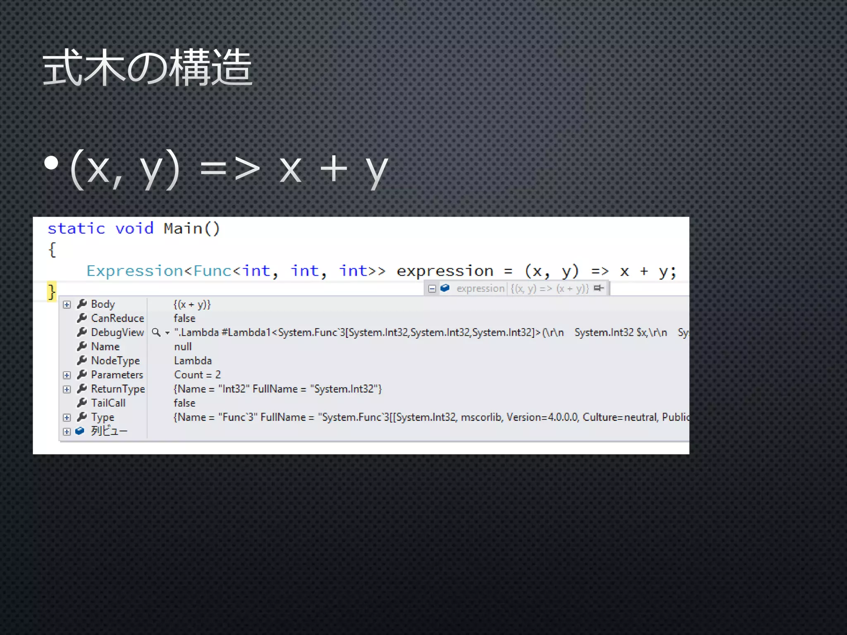Collapse the expression datatip minus box
This screenshot has height=635, width=847.
[x=432, y=289]
